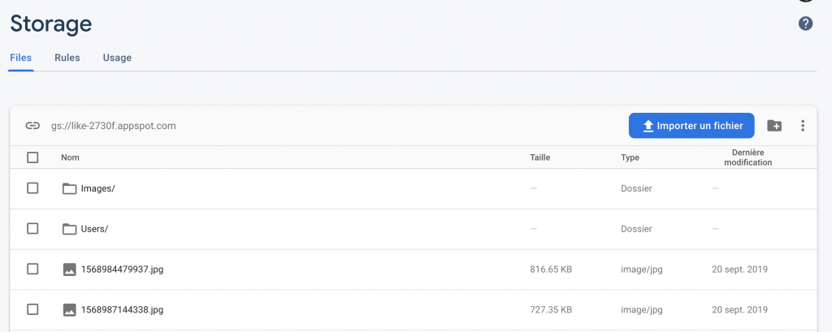The image size is (832, 332).
Task: Open the Images/ folder name
Action: (x=97, y=188)
